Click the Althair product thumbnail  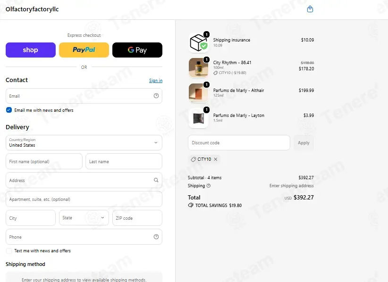[x=198, y=93]
